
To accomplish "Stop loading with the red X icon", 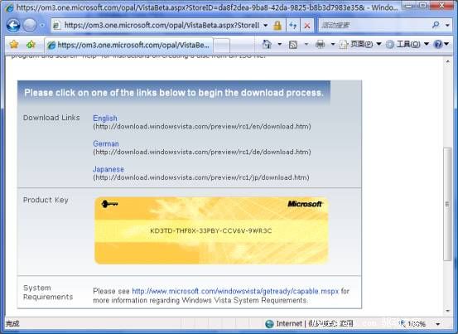I will coord(307,26).
